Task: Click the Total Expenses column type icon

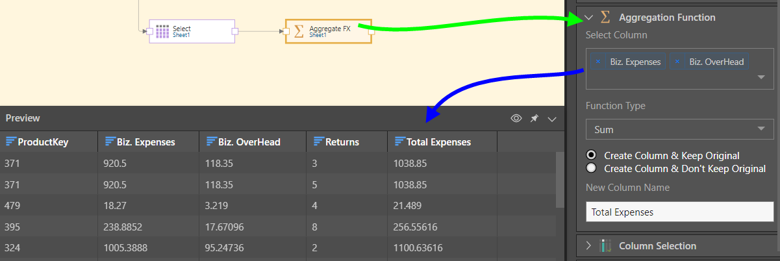Action: [398, 142]
